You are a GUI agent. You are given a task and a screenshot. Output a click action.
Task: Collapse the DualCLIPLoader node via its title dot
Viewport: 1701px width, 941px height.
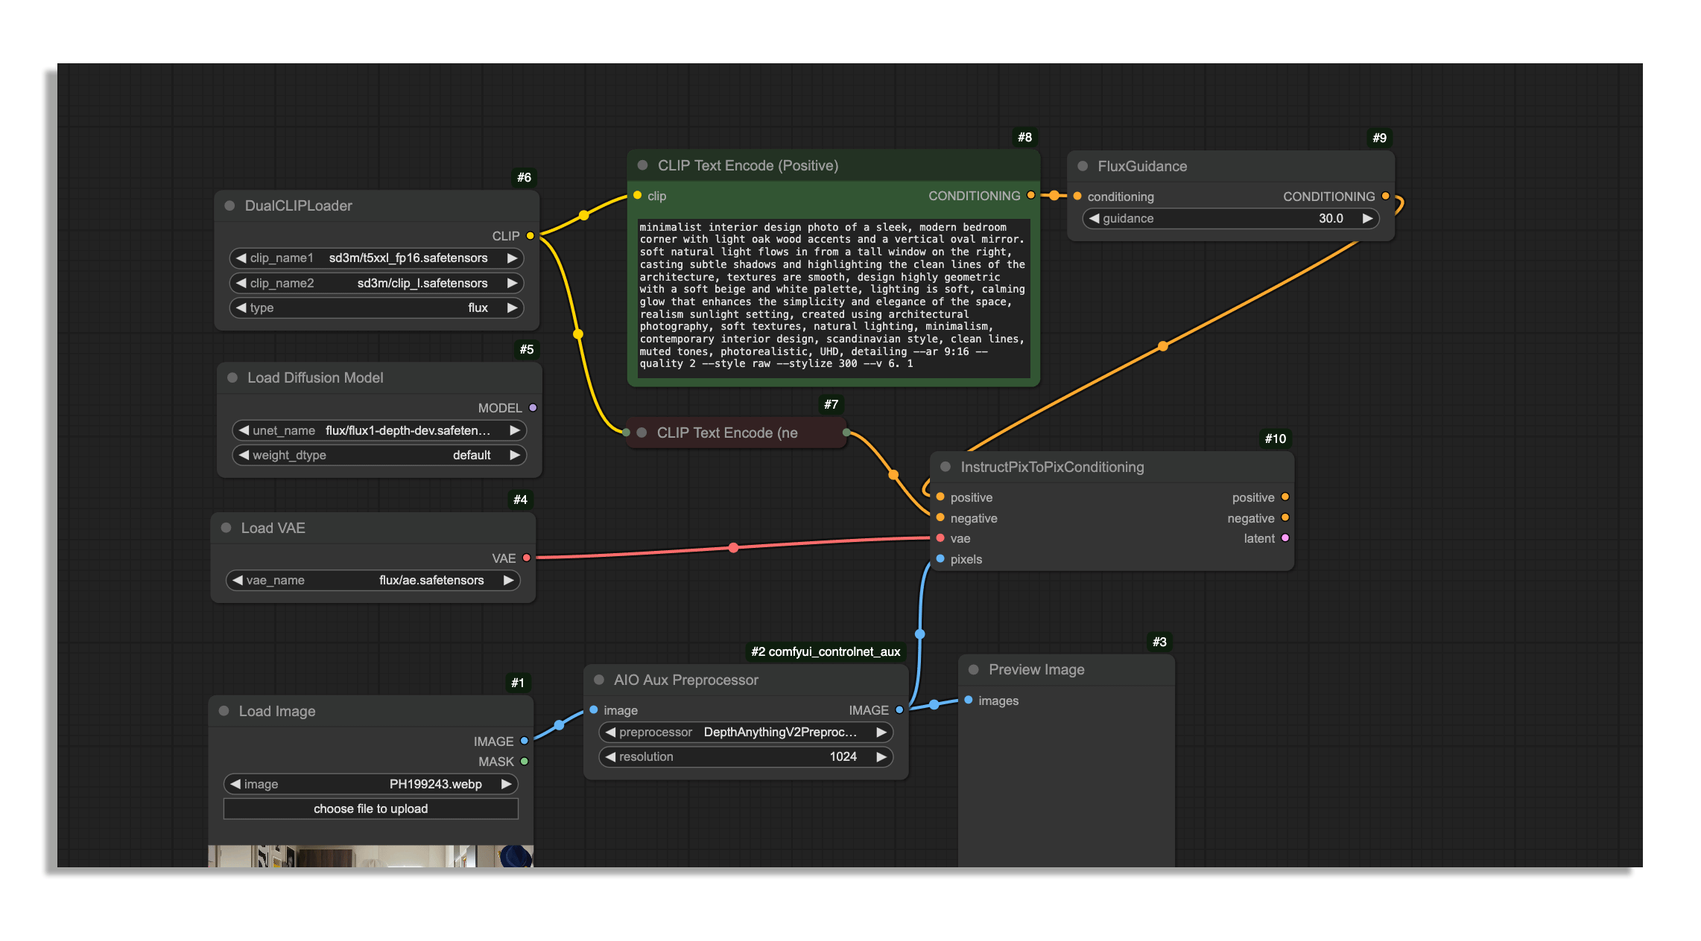(229, 205)
